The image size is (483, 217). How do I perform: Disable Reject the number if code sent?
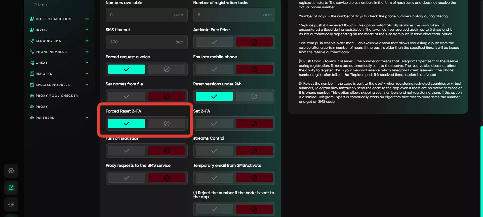[x=254, y=209]
